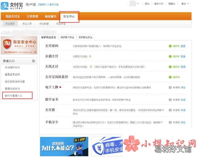The height and width of the screenshot is (159, 200).
Task: Click grey status dot for 手机宝令 row
Action: pos(170,122)
